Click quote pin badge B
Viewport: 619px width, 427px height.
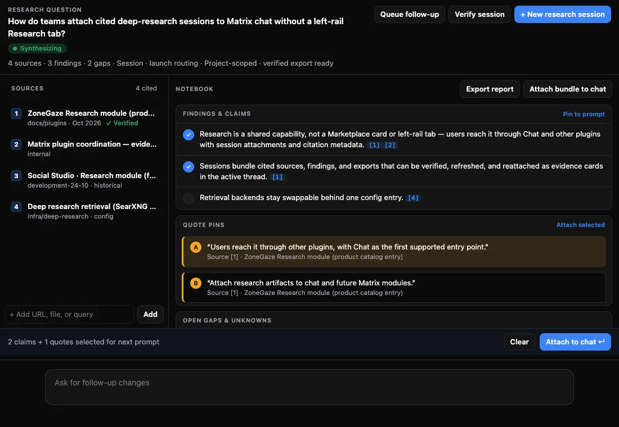point(196,283)
